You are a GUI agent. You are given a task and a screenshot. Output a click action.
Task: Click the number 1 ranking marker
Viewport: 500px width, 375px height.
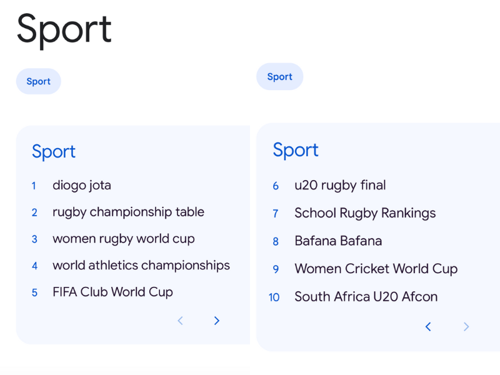click(x=34, y=186)
